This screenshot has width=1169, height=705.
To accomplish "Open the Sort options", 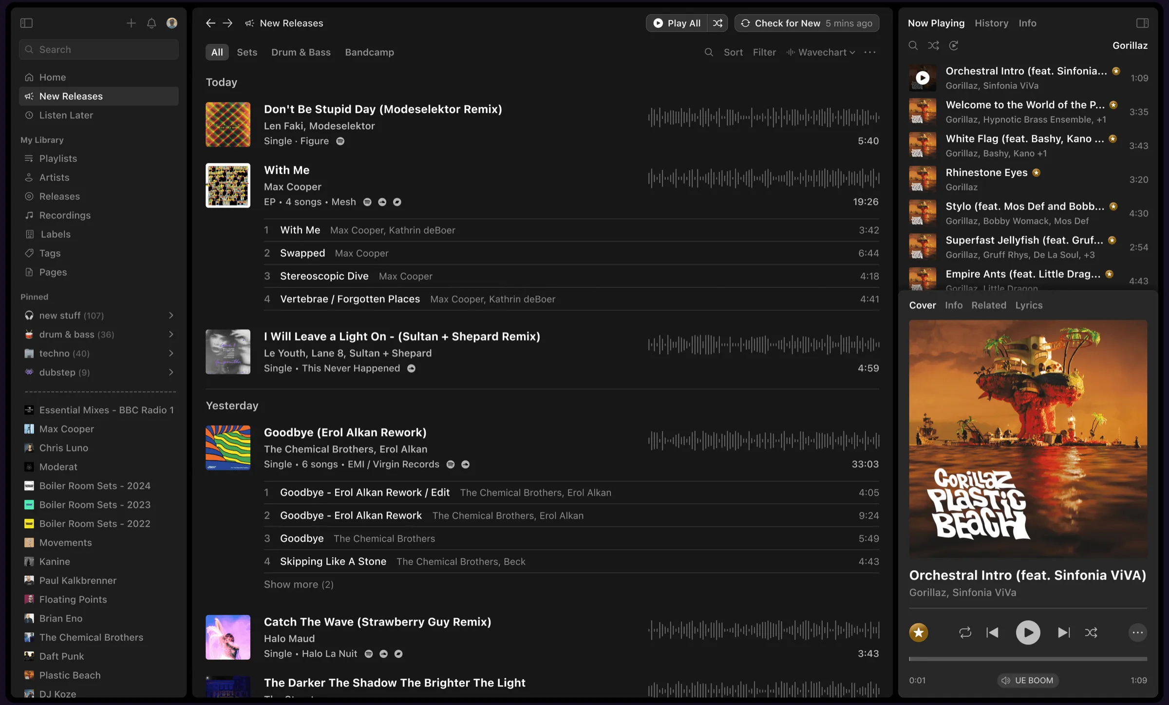I will tap(733, 52).
